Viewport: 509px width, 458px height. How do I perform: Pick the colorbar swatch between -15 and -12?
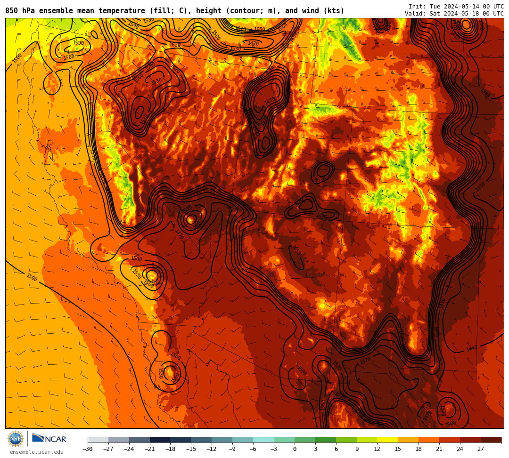click(x=202, y=440)
